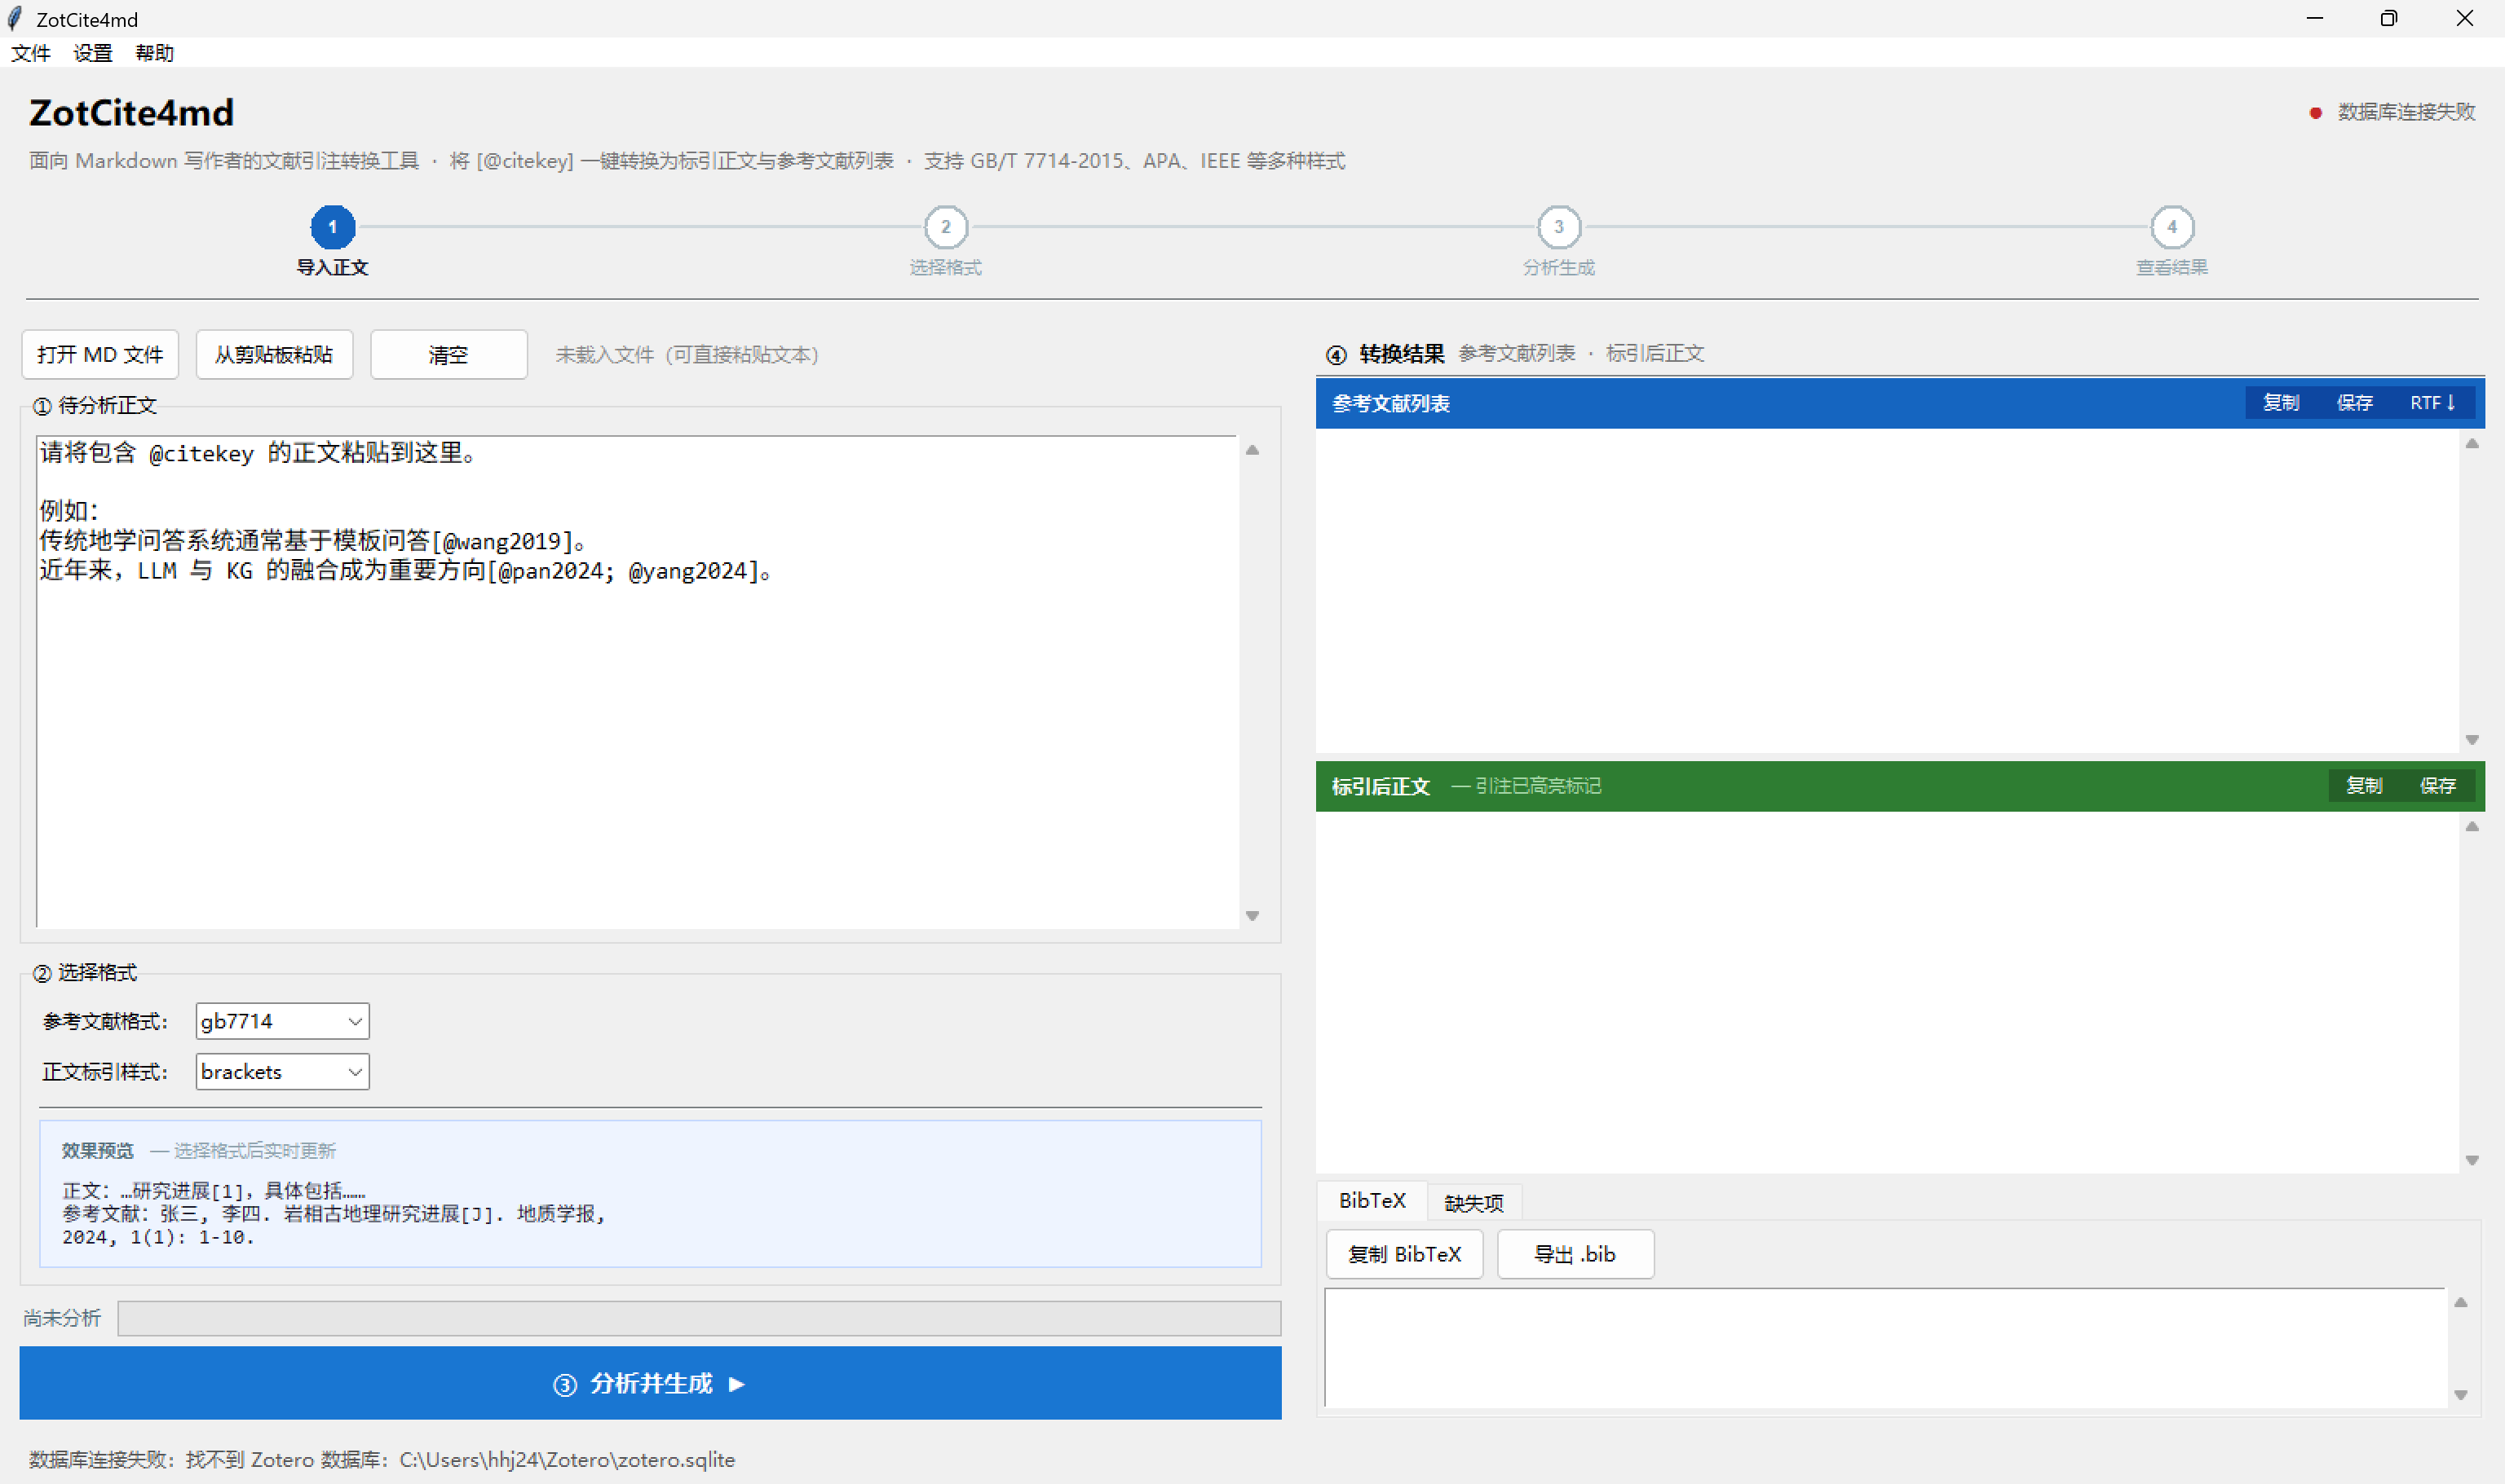Click 分析并生成 button
The width and height of the screenshot is (2505, 1484).
pos(650,1383)
